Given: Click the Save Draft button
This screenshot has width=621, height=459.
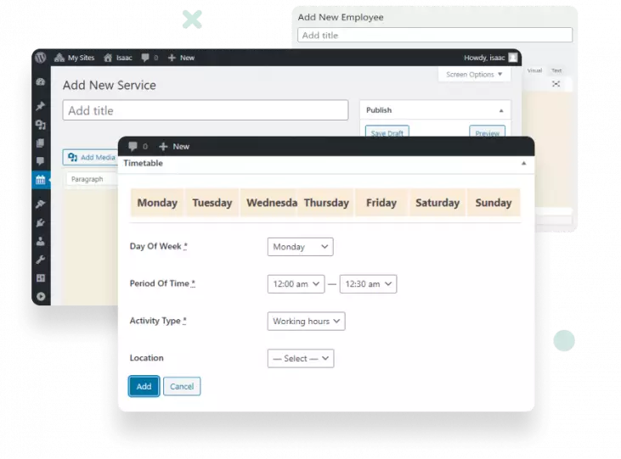Looking at the screenshot, I should [387, 132].
